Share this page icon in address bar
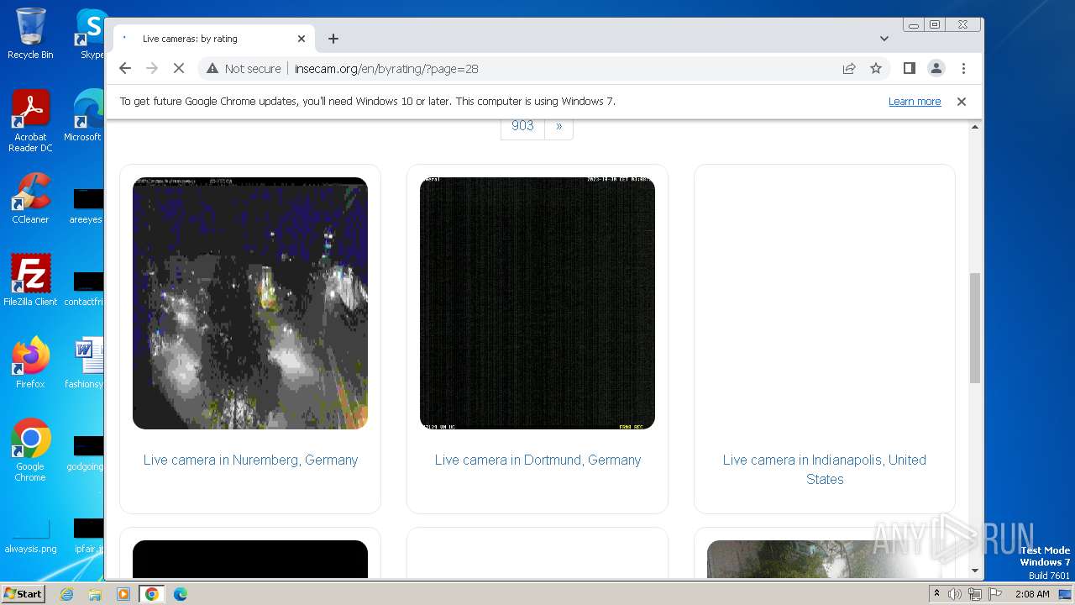This screenshot has width=1075, height=605. 849,68
